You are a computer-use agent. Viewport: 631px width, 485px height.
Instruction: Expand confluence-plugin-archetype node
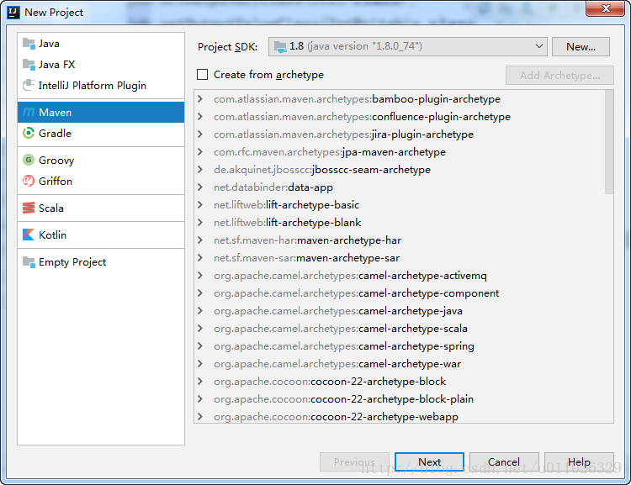pos(200,117)
